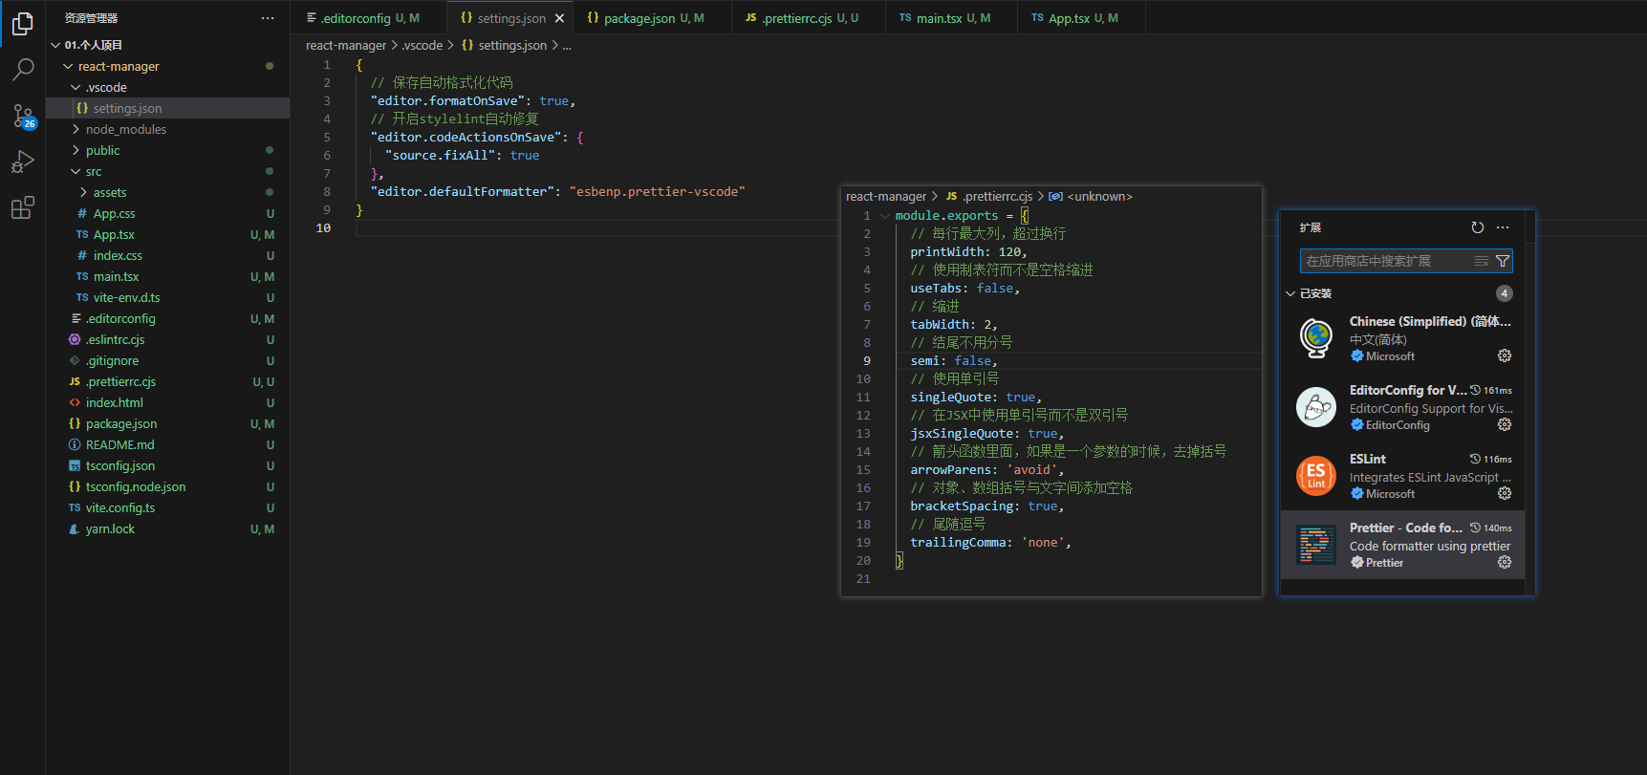1647x775 pixels.
Task: Open vite.config.ts in the file tree
Action: (x=167, y=507)
